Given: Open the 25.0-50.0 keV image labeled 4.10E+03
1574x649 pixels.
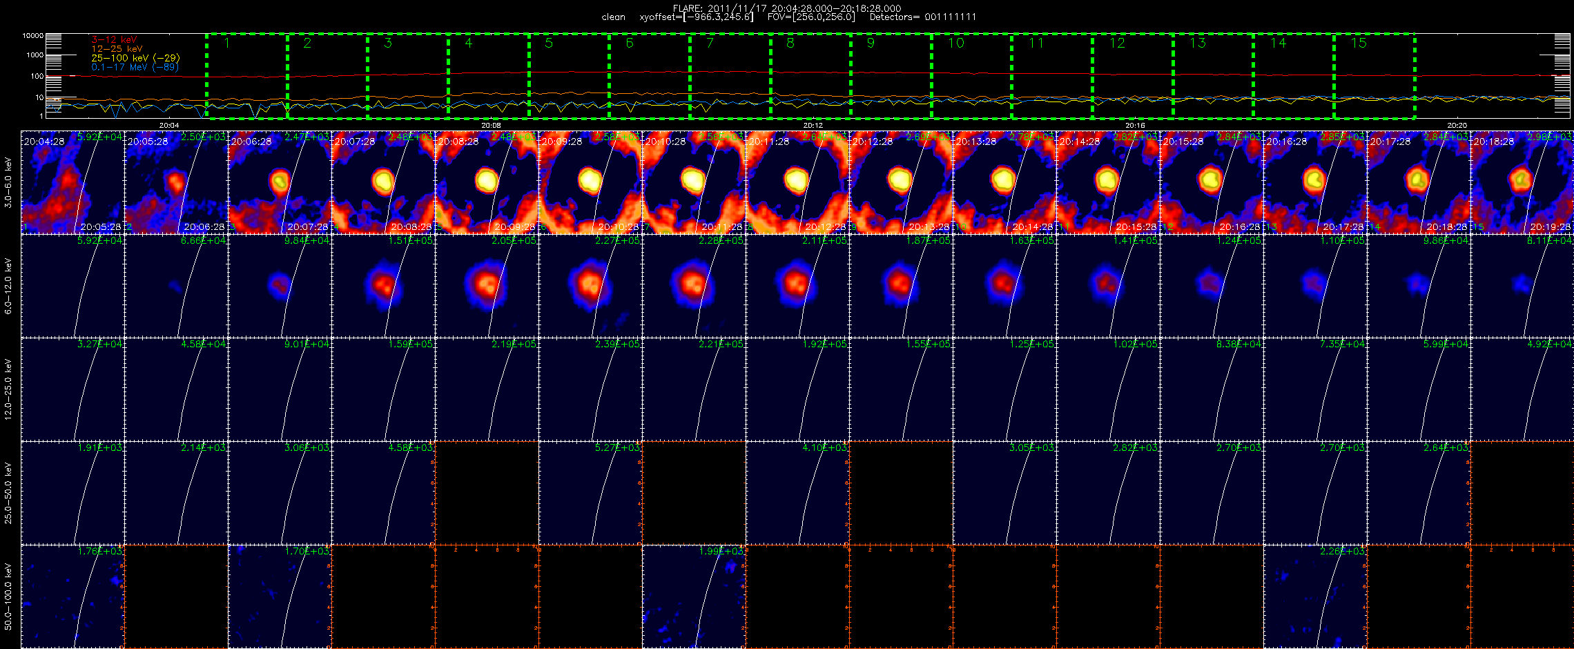Looking at the screenshot, I should [797, 493].
